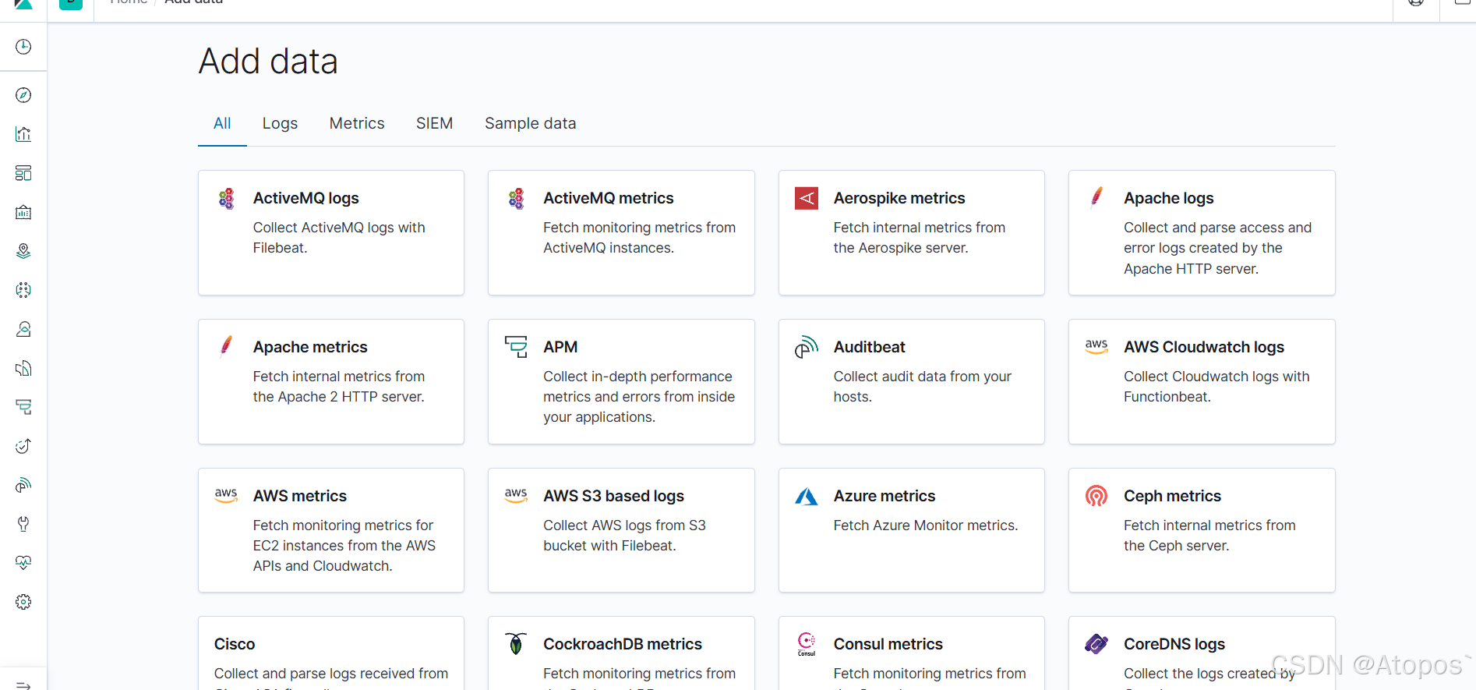Open Dev Tools wrench icon in sidebar
This screenshot has width=1476, height=690.
click(x=23, y=524)
